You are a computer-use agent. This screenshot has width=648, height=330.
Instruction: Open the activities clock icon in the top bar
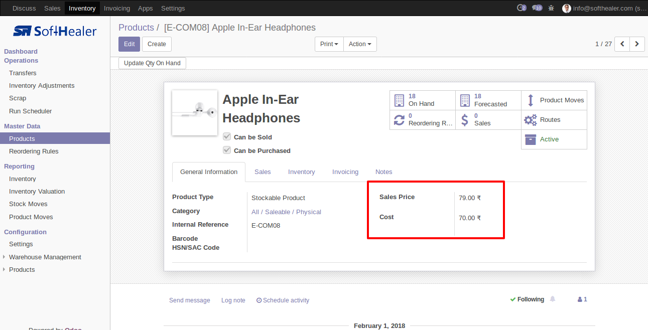coord(522,8)
